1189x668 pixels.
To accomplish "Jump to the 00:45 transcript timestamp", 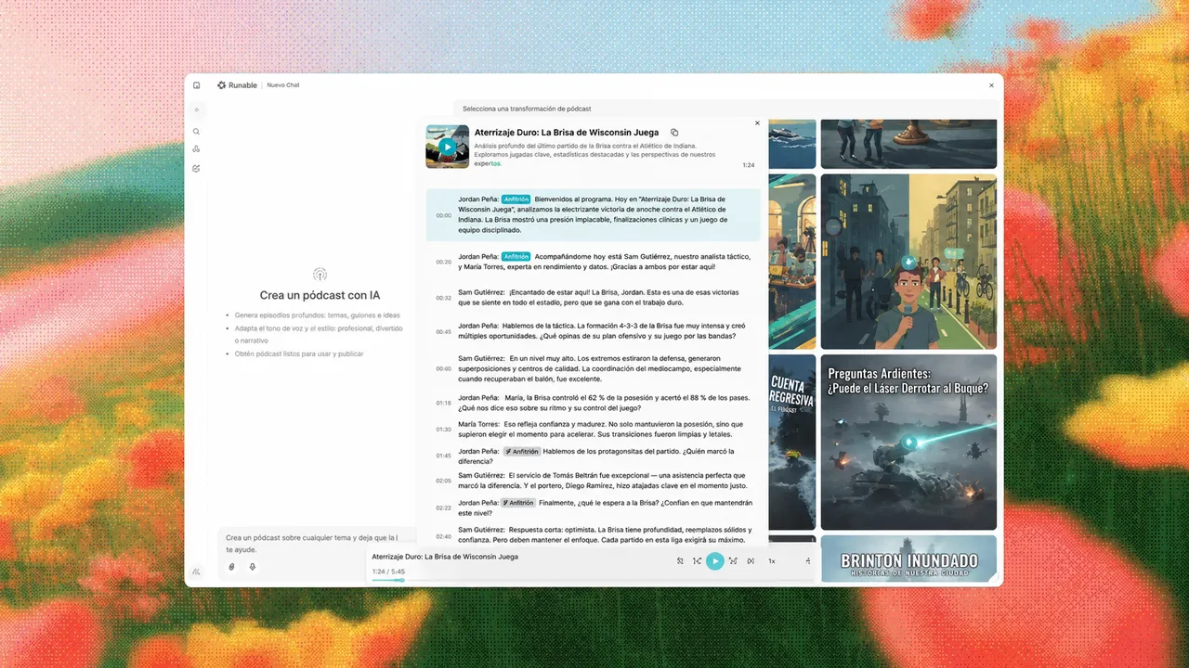I will 443,331.
